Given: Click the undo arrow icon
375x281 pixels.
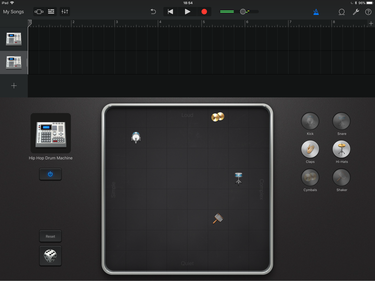Looking at the screenshot, I should click(153, 12).
